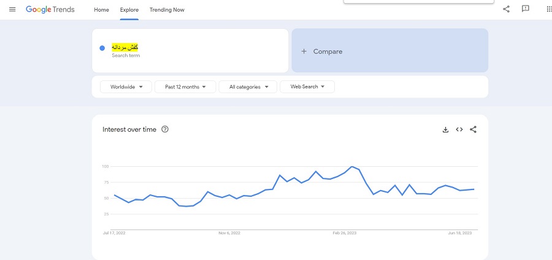Open the Past 12 months dropdown
The height and width of the screenshot is (260, 552).
(185, 87)
